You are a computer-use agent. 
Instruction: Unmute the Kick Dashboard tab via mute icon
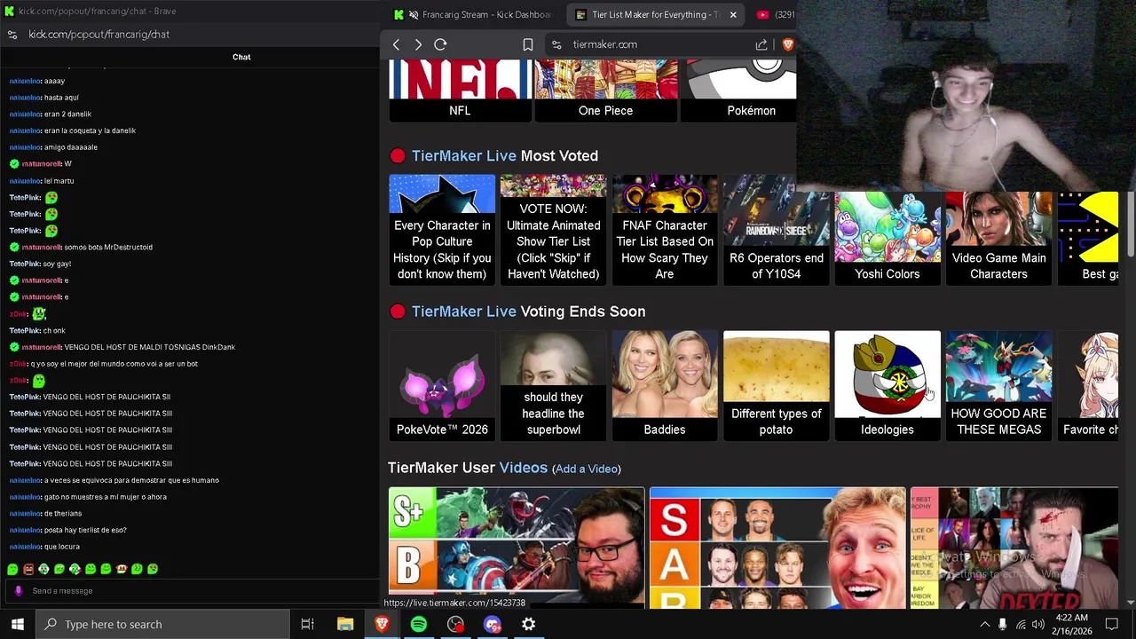[412, 14]
